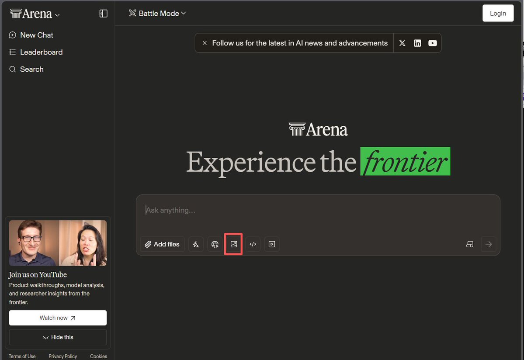Image resolution: width=524 pixels, height=360 pixels.
Task: Collapse the sidebar panel icon
Action: (104, 14)
